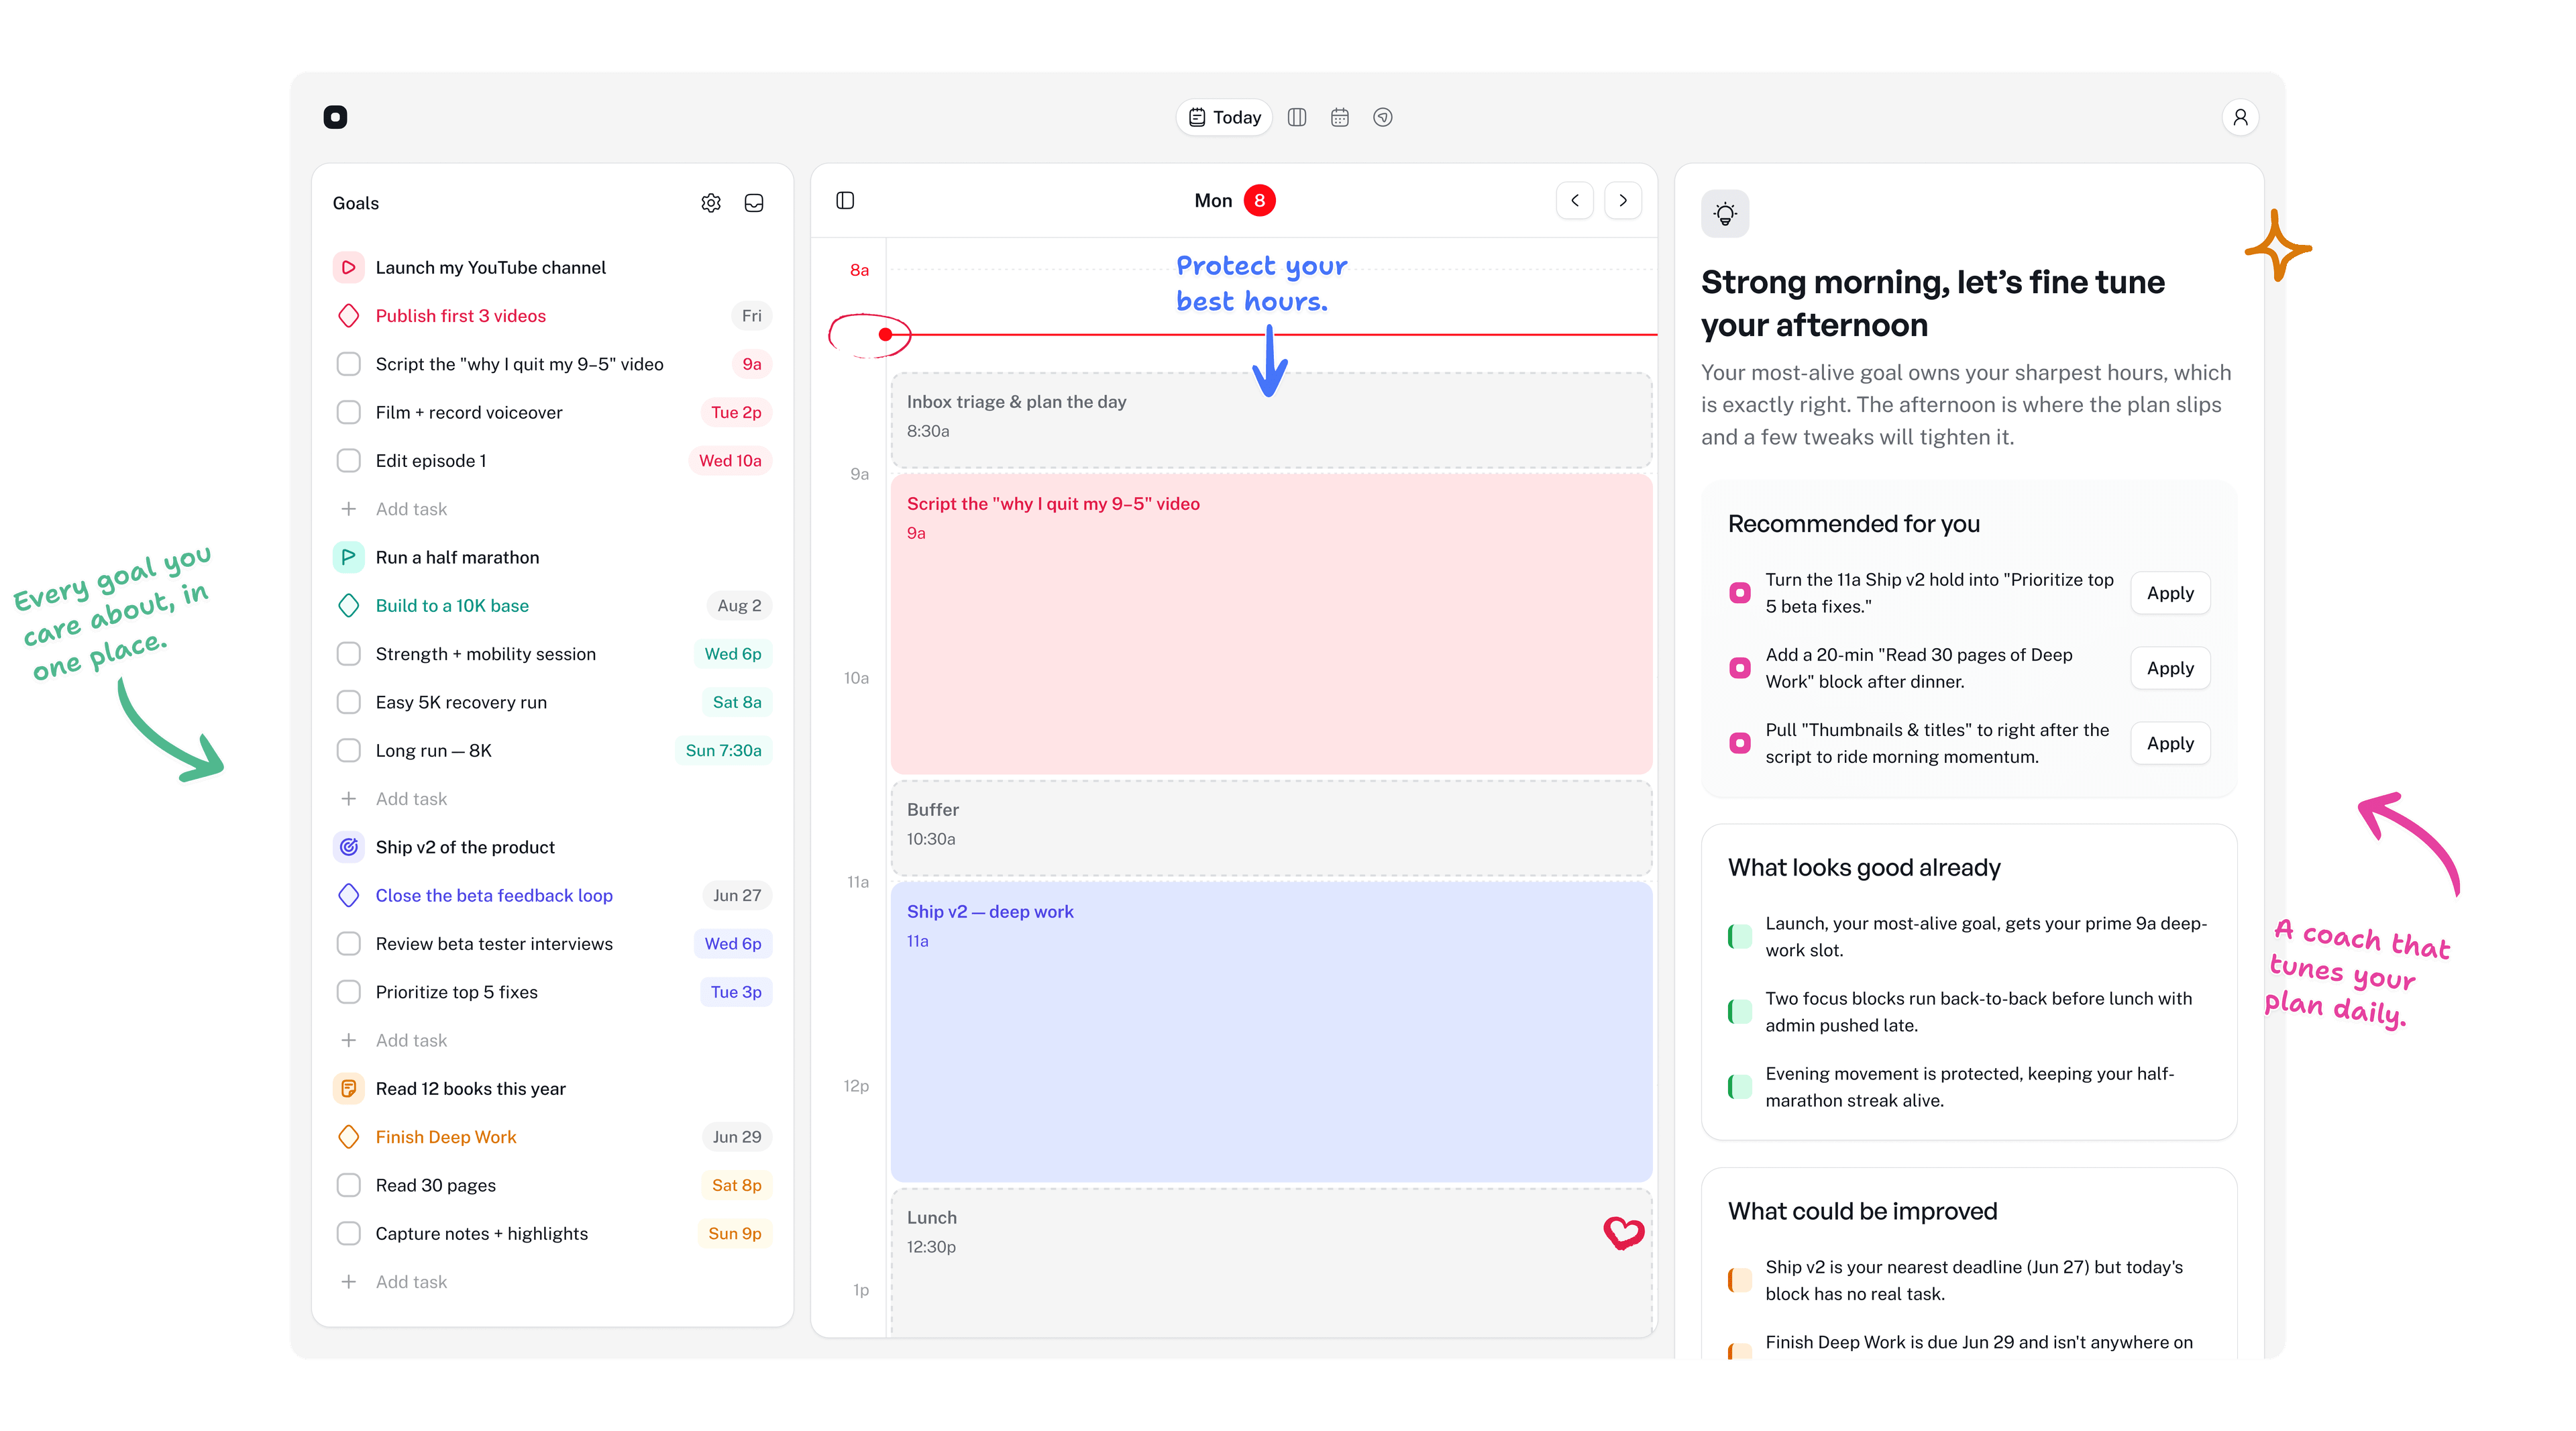Click the Sat 8a due tag
Viewport: 2576px width, 1431px height.
tap(737, 702)
